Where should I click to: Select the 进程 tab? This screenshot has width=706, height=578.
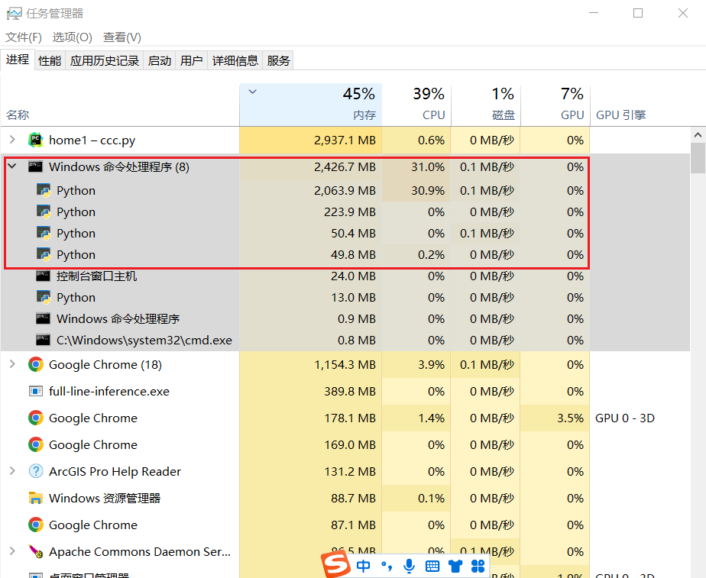(18, 60)
